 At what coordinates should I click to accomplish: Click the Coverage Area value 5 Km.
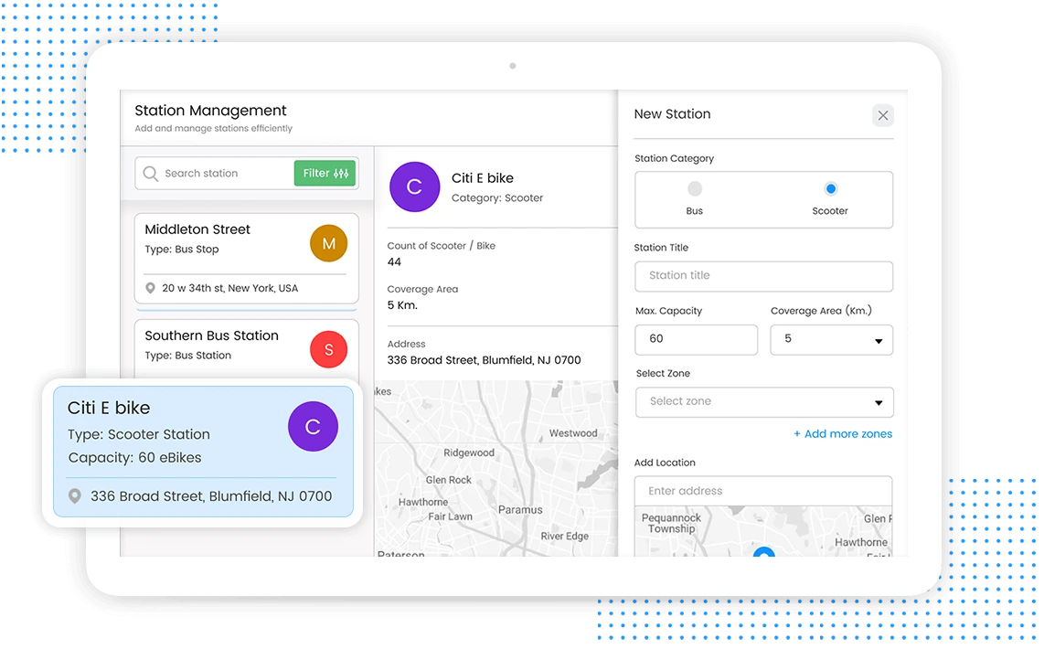click(x=402, y=305)
